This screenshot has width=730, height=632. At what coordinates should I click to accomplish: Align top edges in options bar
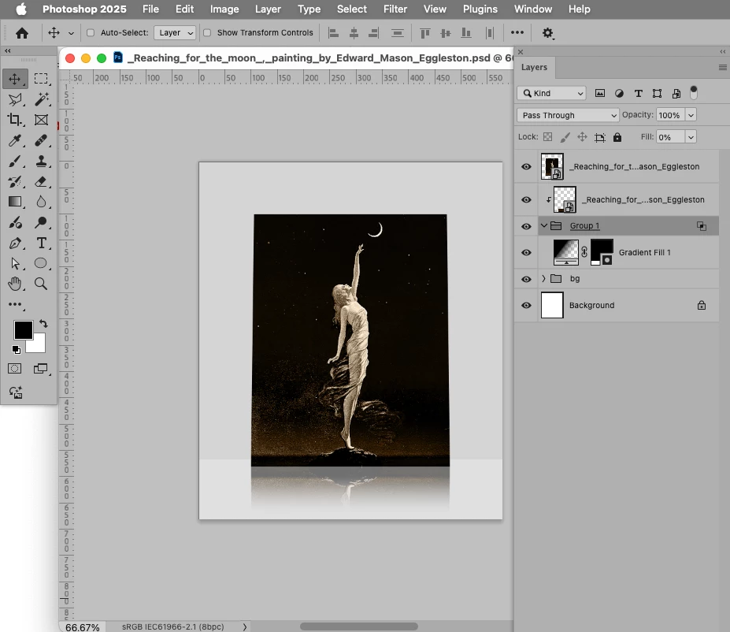(424, 33)
